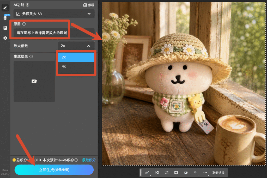267x178 pixels.
Task: Open the layers icon with NEW badge
Action: (5, 18)
